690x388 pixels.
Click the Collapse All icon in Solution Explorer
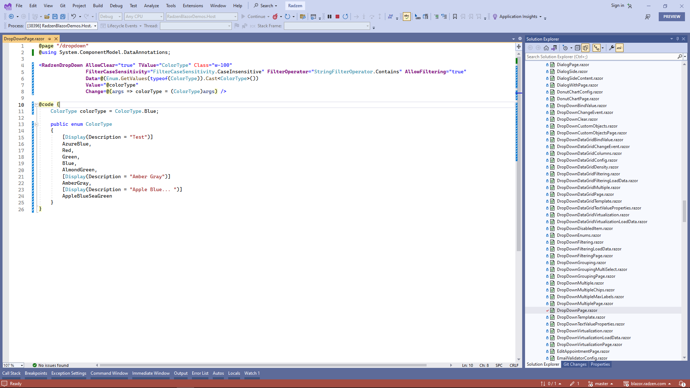point(578,47)
